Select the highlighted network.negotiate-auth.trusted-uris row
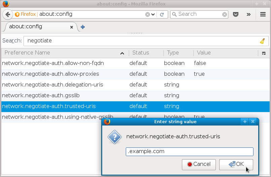This screenshot has width=271, height=177. tap(135, 106)
